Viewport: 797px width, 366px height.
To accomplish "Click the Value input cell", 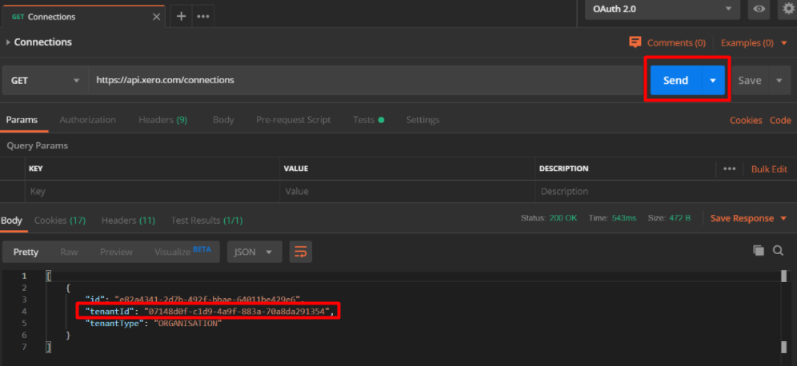I will tap(407, 191).
